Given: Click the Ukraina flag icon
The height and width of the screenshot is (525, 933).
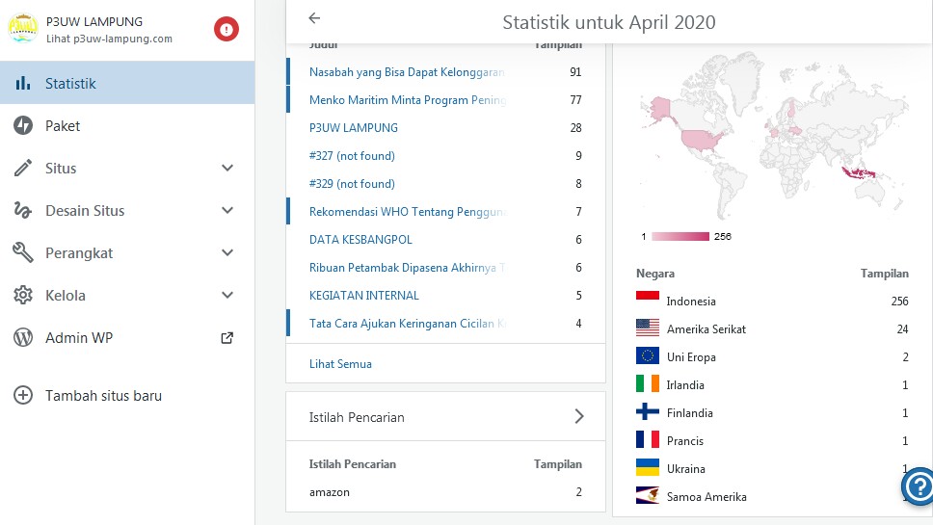Looking at the screenshot, I should (x=648, y=468).
